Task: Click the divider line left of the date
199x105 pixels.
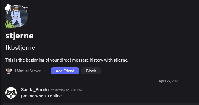Action: (81, 81)
